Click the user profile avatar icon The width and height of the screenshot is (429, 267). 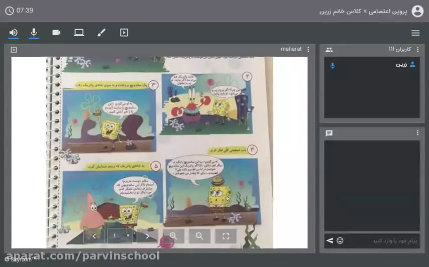pos(417,11)
